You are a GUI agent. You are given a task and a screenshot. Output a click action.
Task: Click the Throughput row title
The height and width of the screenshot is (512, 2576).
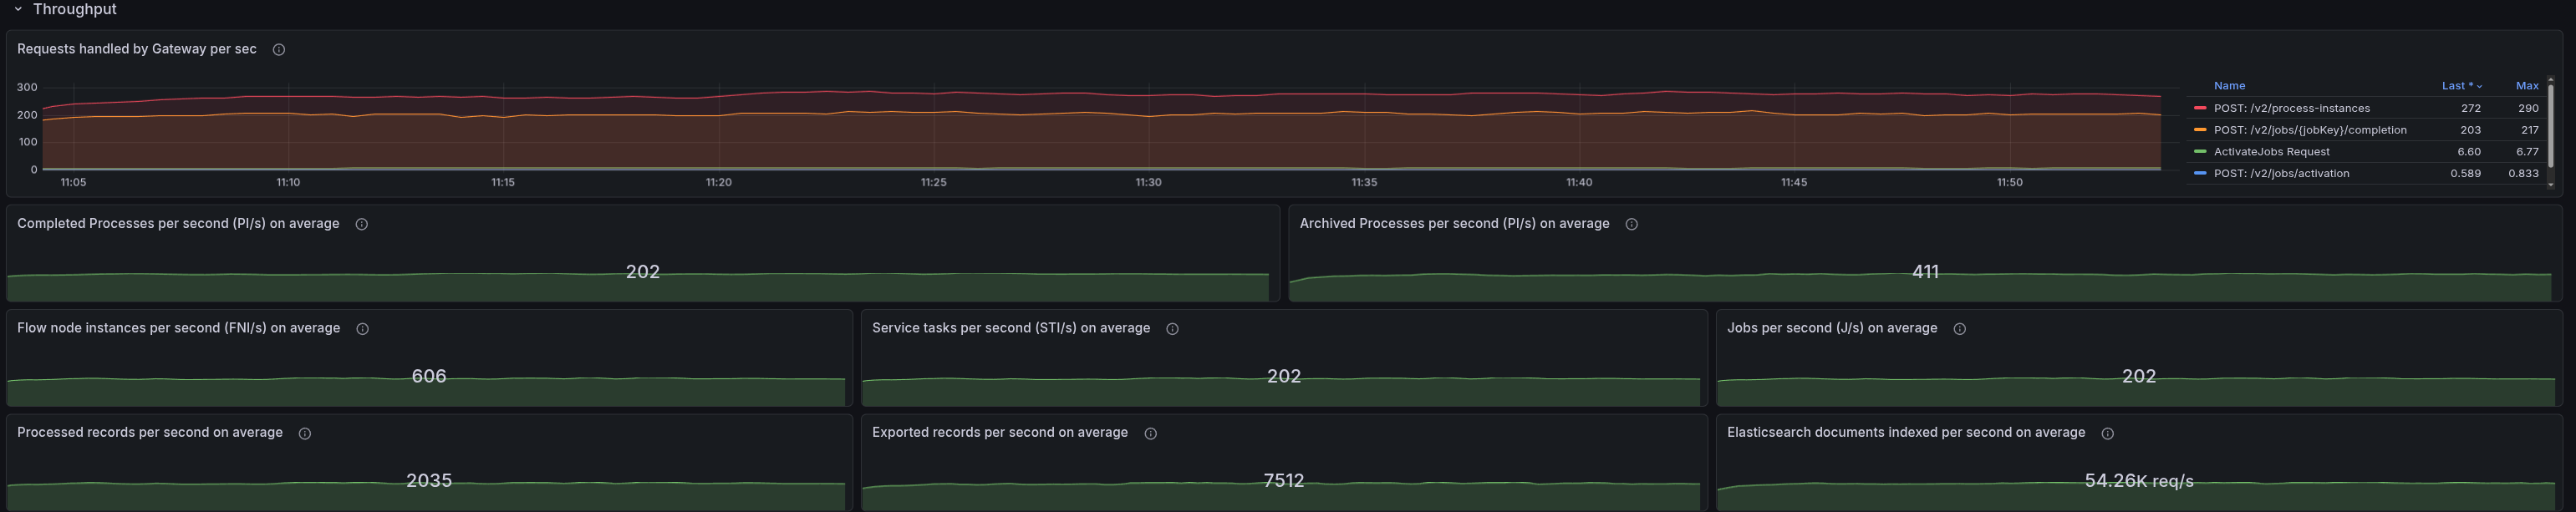pyautogui.click(x=75, y=9)
